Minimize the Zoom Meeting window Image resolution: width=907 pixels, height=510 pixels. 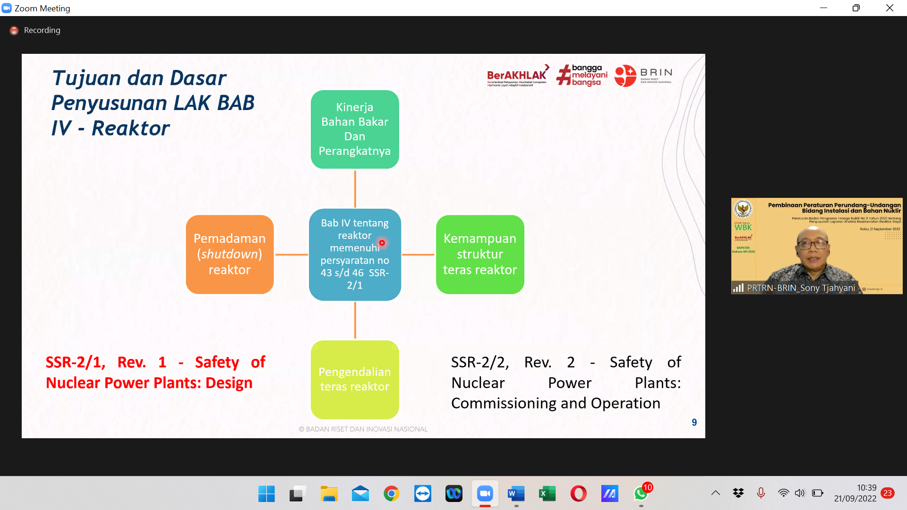823,8
